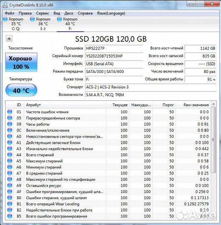Click the blue status orb for disk F:

(x=59, y=19)
